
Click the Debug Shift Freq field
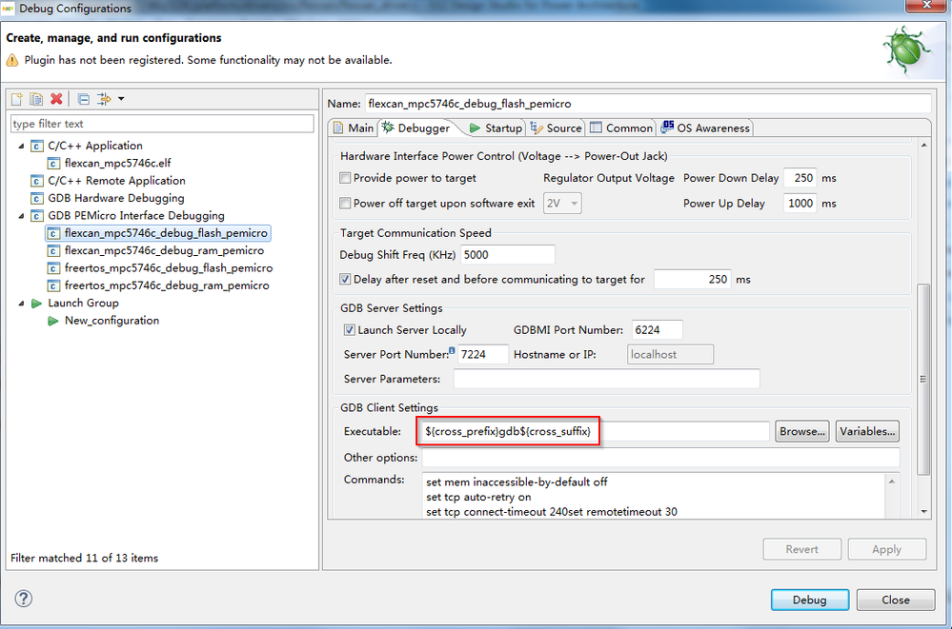point(508,255)
